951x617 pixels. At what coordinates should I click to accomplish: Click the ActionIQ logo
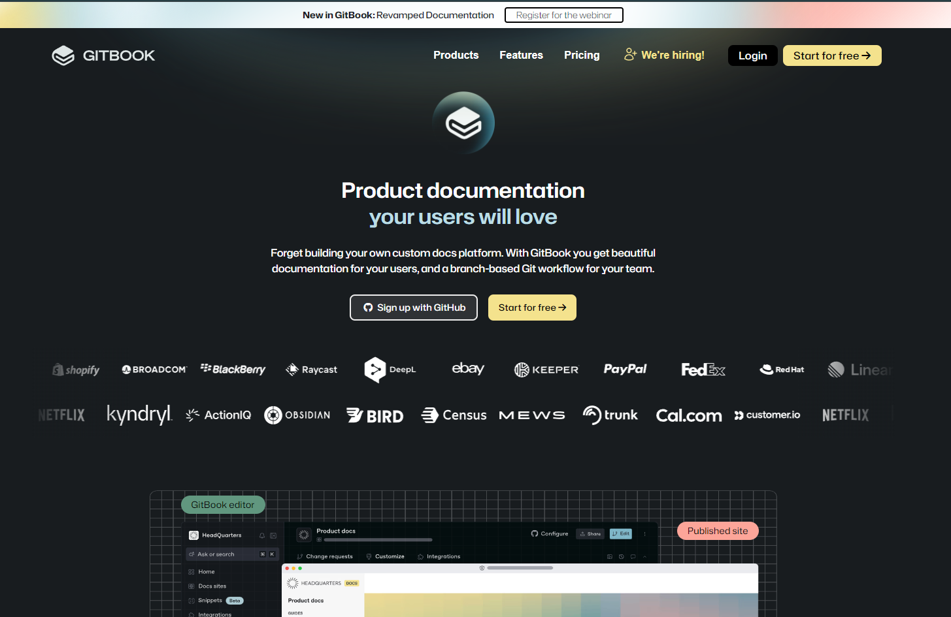[x=218, y=415]
